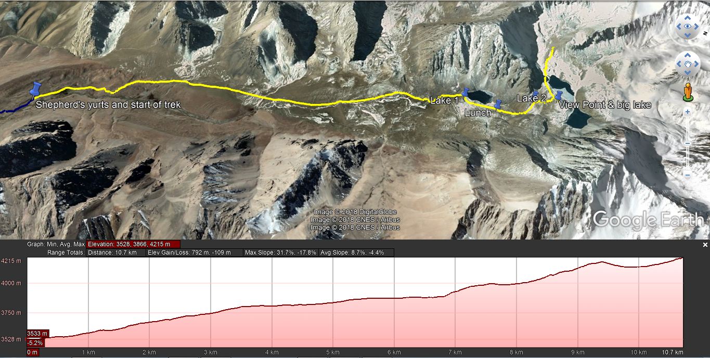The height and width of the screenshot is (358, 710).
Task: Click the Lake 1 placemark pin
Action: 466,93
